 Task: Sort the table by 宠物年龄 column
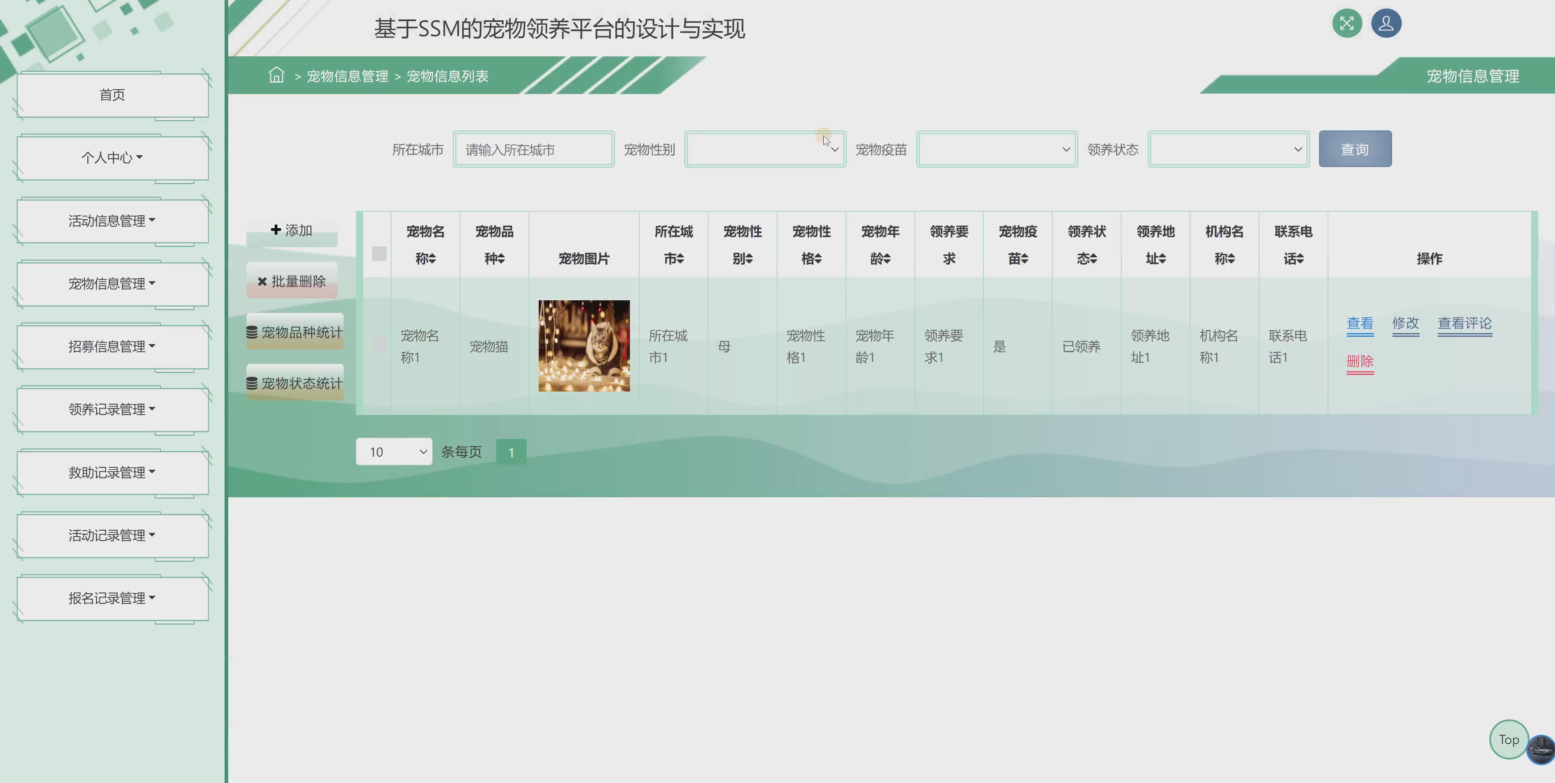(x=880, y=244)
